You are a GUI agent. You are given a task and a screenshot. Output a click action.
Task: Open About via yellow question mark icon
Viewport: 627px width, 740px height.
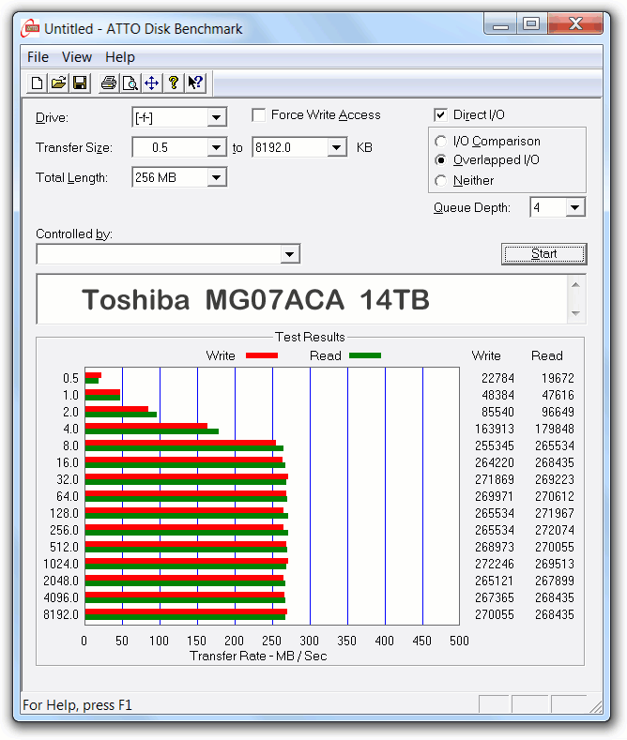tap(174, 83)
